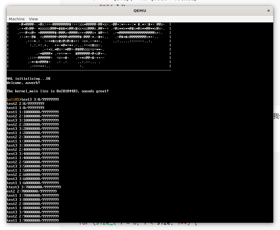Click the Chinese character beside the QEMU window
This screenshot has height=230, width=280.
tap(276, 116)
